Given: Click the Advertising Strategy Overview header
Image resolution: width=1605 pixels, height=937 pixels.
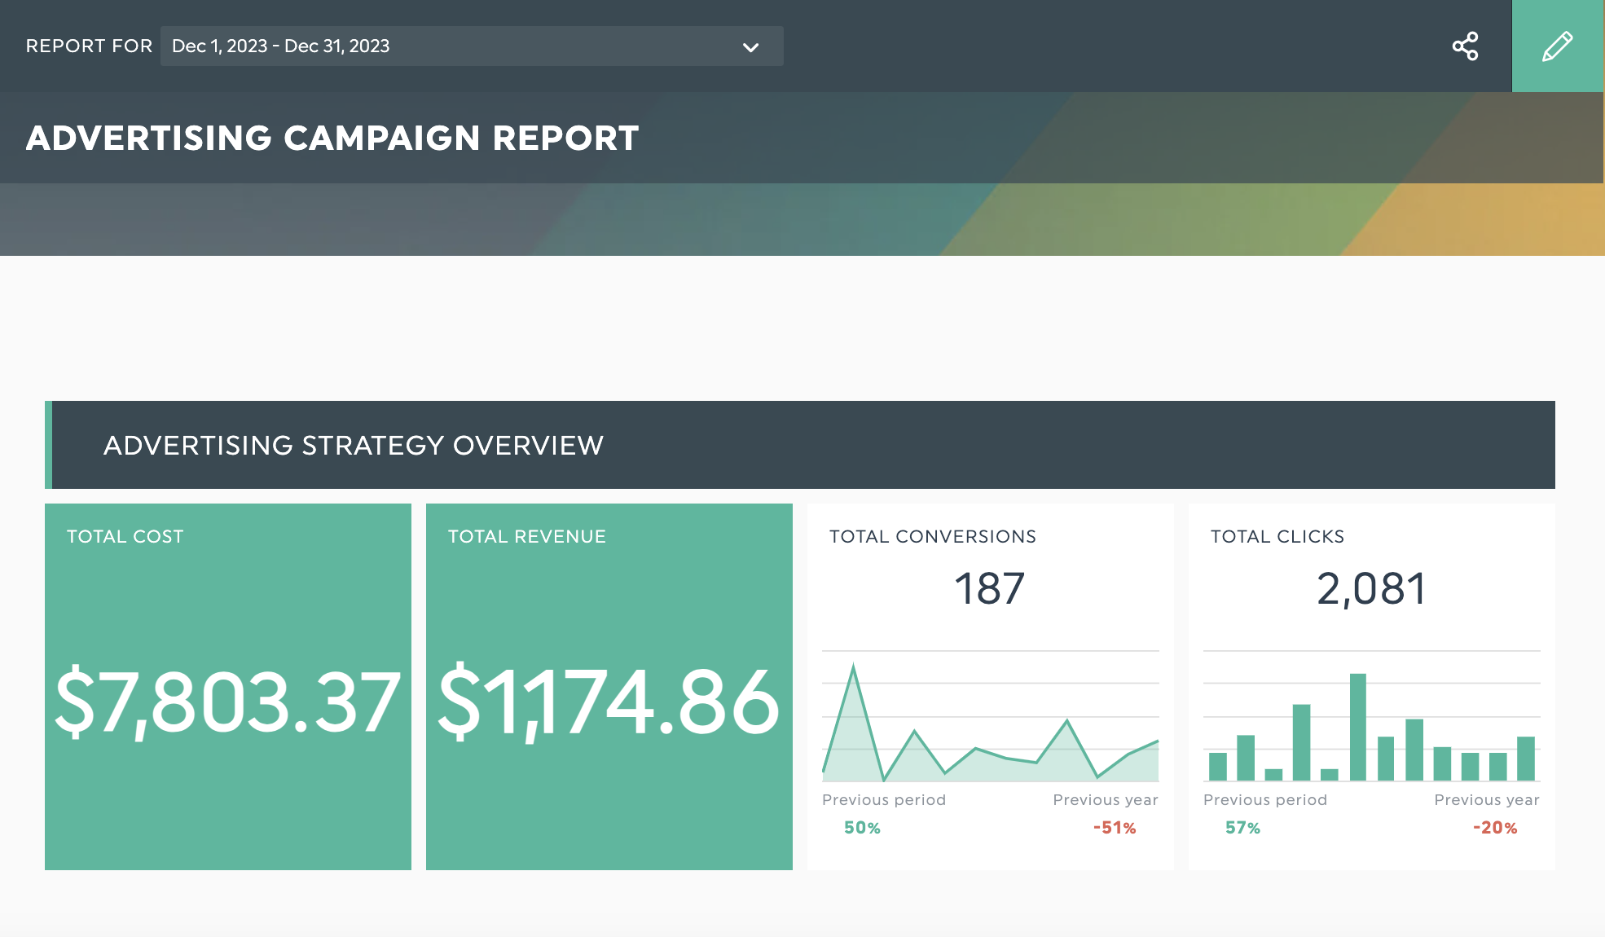Looking at the screenshot, I should coord(800,445).
